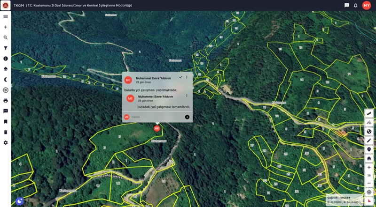Image resolution: width=376 pixels, height=207 pixels.
Task: Send the reply with the arrow button
Action: (187, 117)
